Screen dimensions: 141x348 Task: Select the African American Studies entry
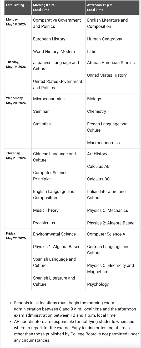(x=111, y=63)
